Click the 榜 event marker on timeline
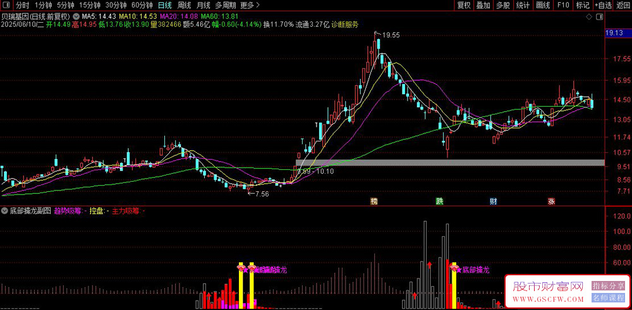The image size is (632, 310). click(x=374, y=201)
